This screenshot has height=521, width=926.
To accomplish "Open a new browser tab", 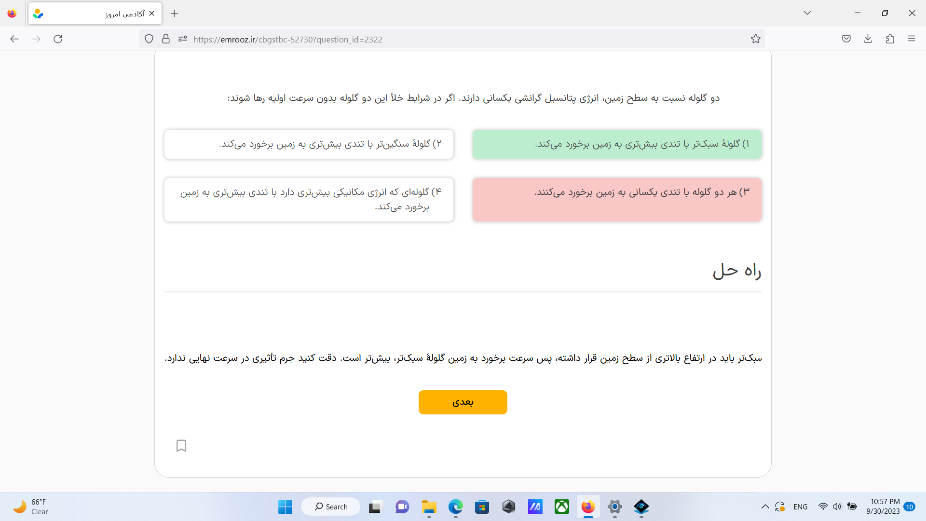I will pos(175,14).
